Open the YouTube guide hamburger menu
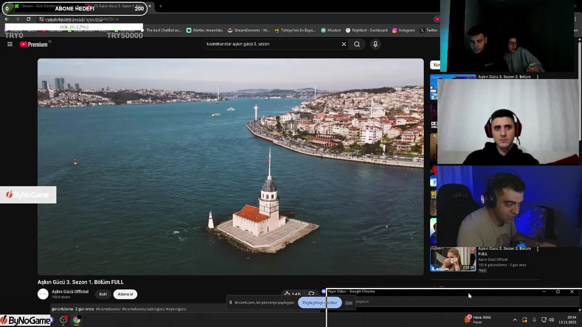 (10, 44)
